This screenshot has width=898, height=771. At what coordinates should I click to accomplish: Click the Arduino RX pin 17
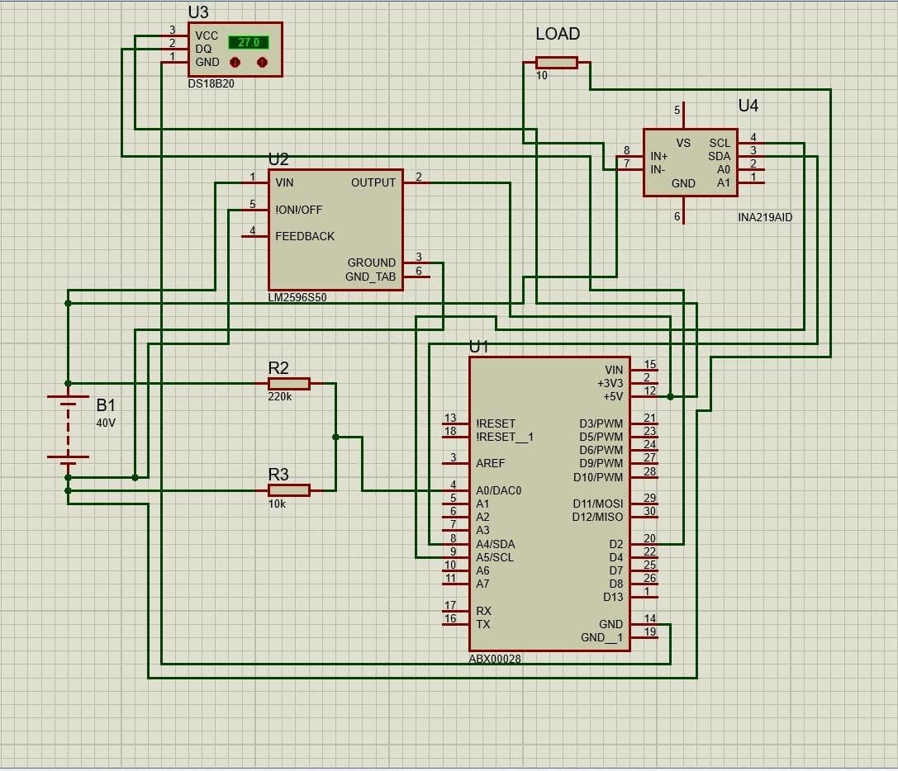point(455,612)
